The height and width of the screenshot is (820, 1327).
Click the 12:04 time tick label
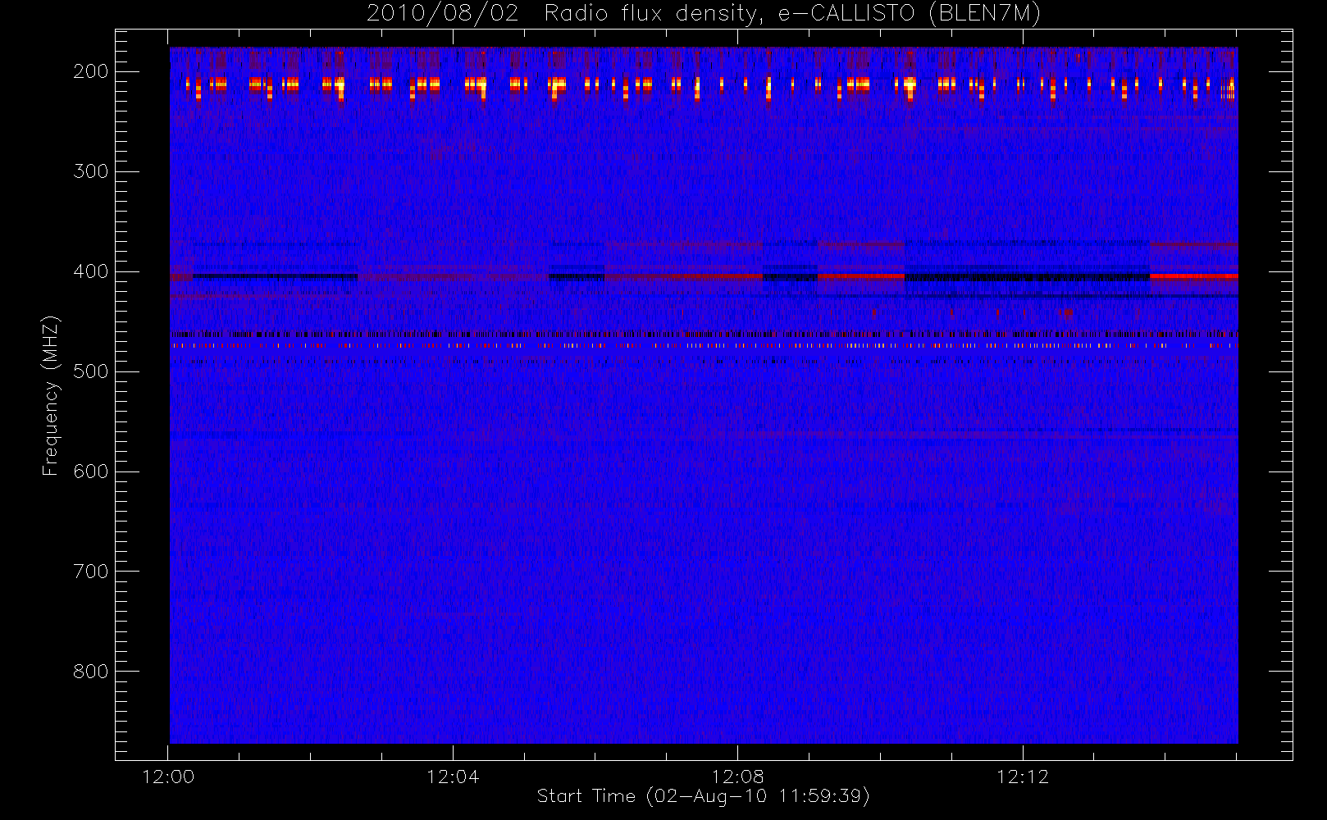453,777
